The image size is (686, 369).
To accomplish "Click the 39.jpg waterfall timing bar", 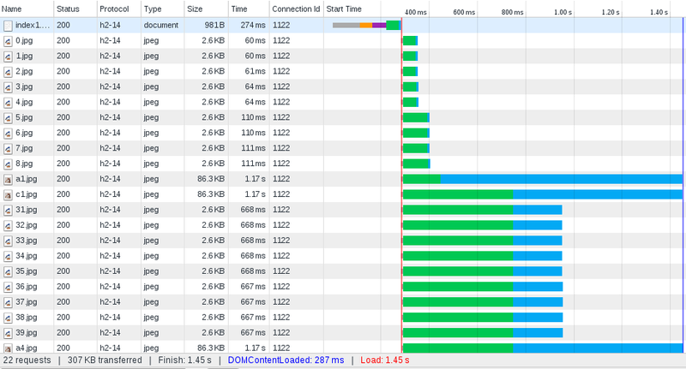I will click(483, 333).
